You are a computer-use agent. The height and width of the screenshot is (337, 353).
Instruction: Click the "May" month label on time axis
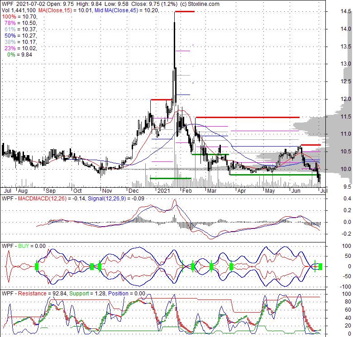pyautogui.click(x=270, y=191)
